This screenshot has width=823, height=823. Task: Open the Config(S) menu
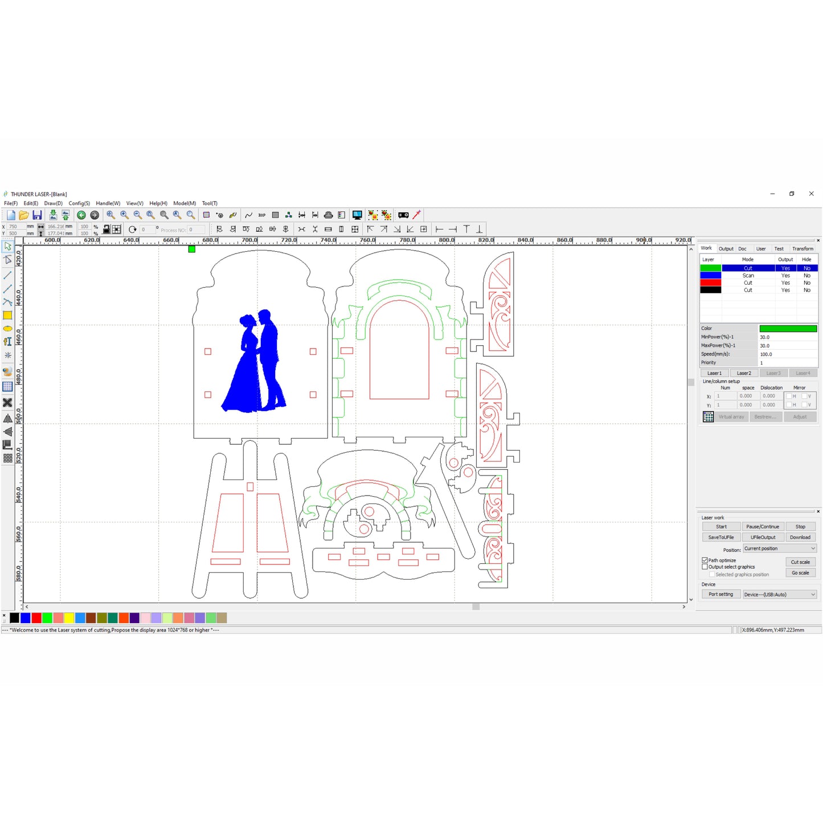[79, 203]
